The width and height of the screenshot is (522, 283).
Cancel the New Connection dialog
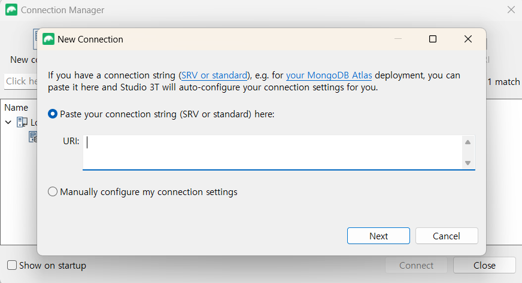447,236
